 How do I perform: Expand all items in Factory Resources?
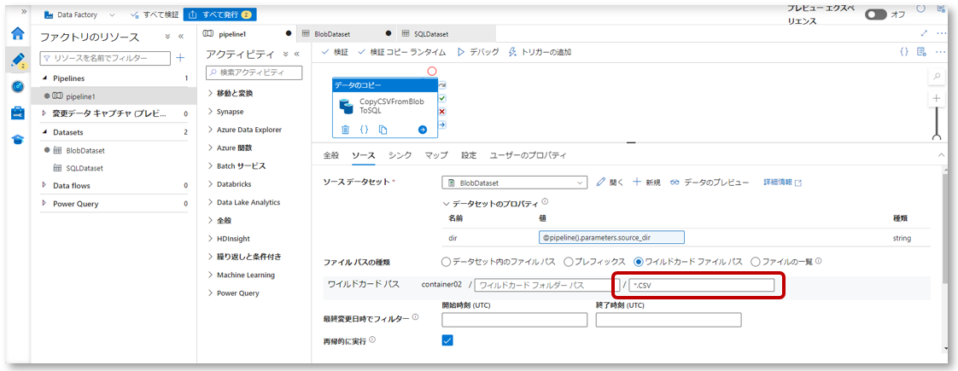click(x=167, y=37)
